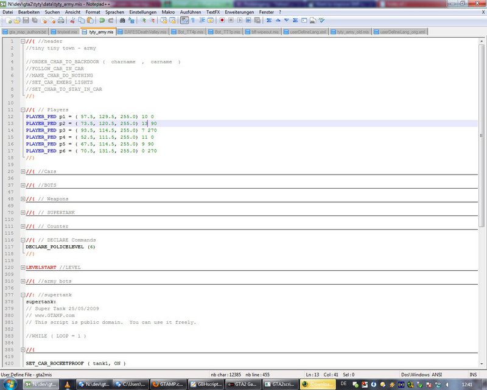The image size is (487, 390).
Task: Click the Print toolbar icon
Action: click(x=60, y=20)
